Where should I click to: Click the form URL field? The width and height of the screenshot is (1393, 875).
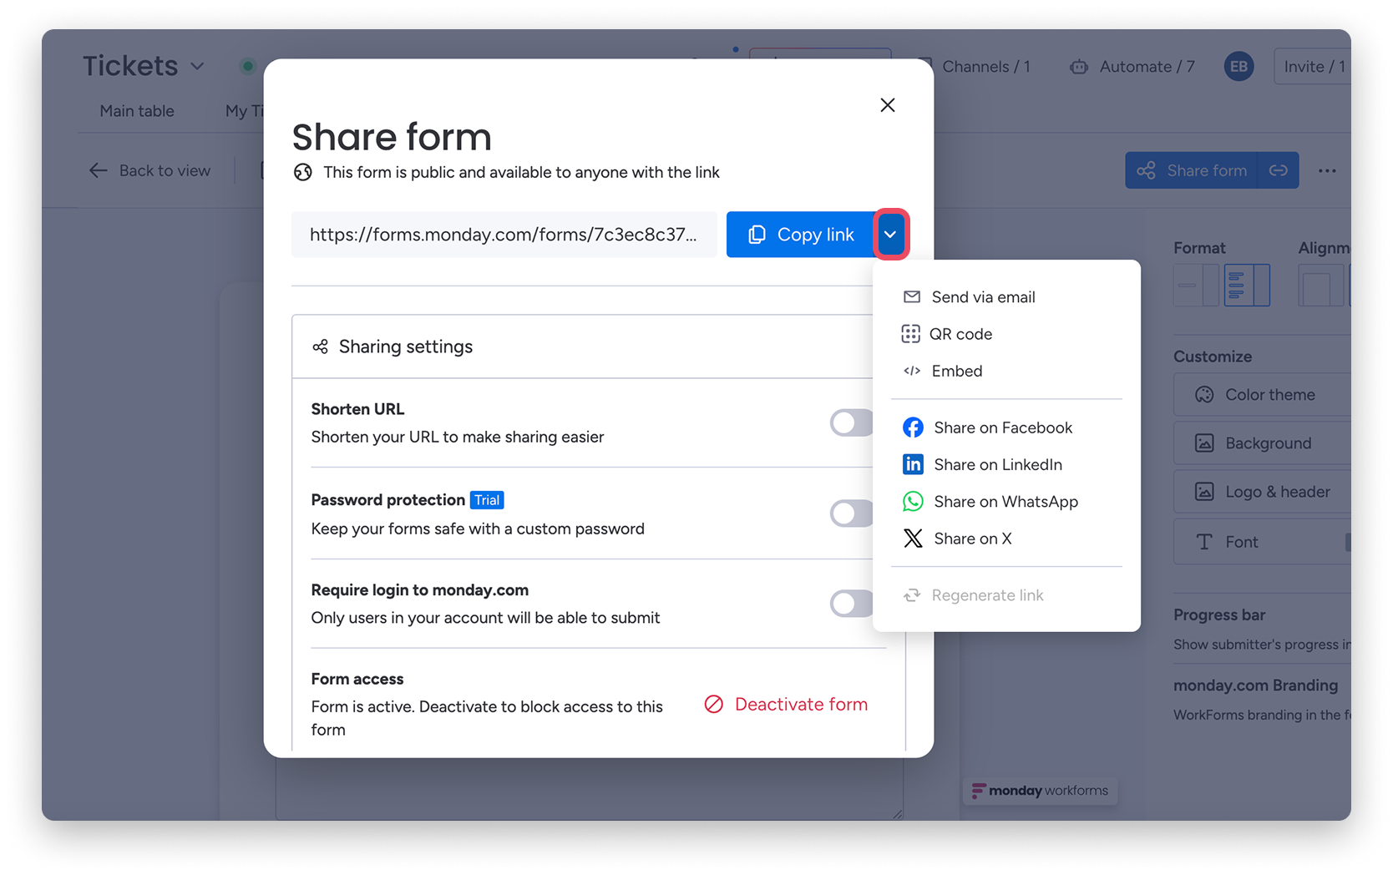[504, 235]
